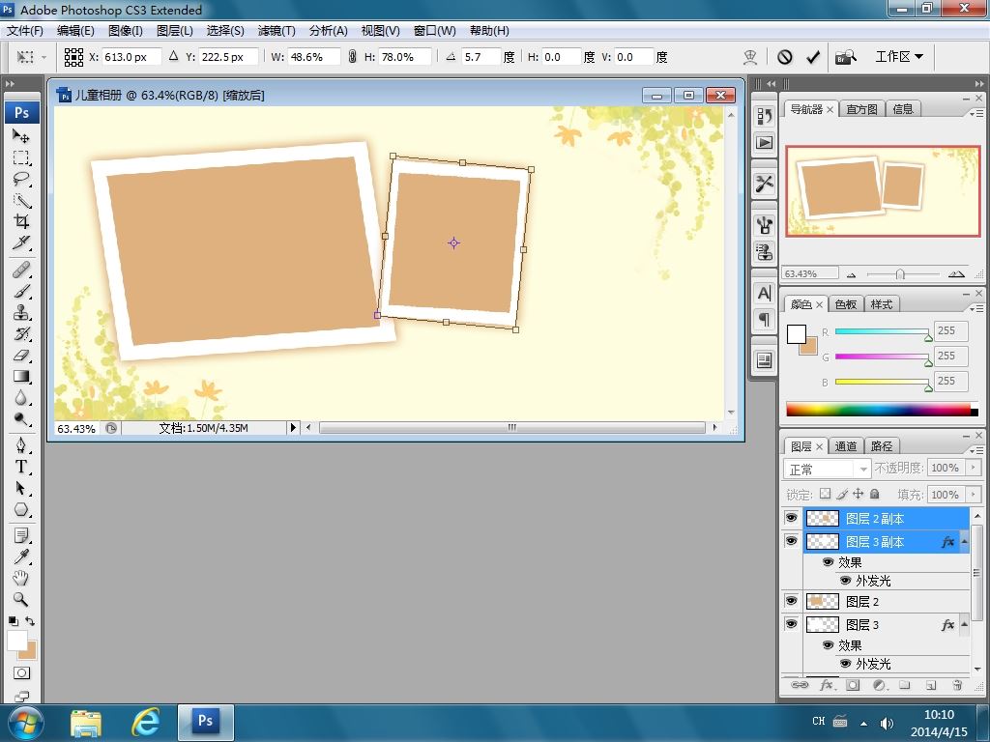Select the Hand tool
Image resolution: width=990 pixels, height=742 pixels.
point(21,578)
